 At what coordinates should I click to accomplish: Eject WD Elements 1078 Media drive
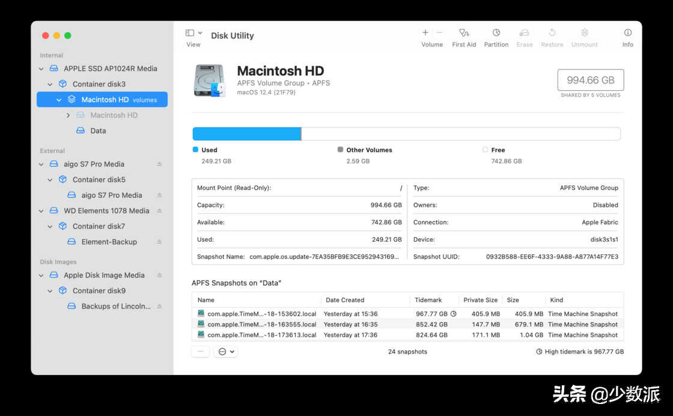(x=159, y=211)
